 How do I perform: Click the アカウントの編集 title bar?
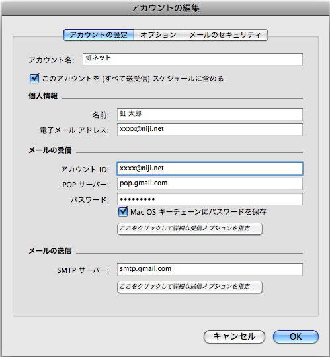click(x=165, y=8)
